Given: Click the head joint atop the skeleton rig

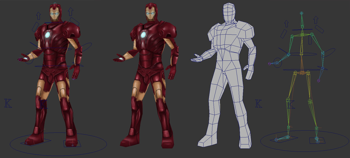Looking at the screenshot, I should 302,13.
